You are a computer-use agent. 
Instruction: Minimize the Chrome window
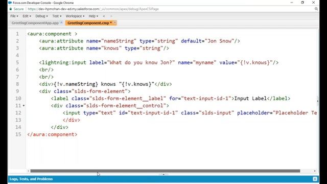(x=292, y=3)
